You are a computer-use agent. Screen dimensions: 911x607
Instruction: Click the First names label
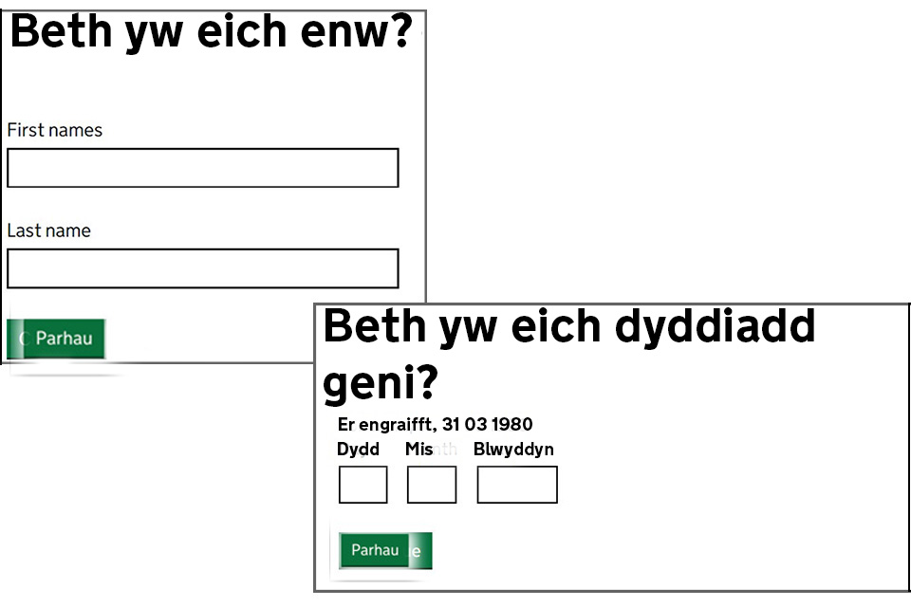tap(54, 131)
